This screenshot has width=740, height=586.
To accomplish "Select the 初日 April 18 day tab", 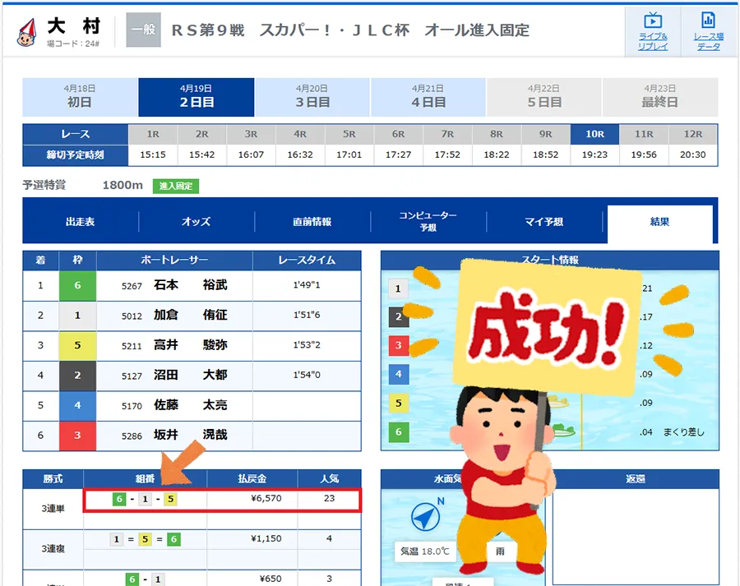I will point(80,97).
